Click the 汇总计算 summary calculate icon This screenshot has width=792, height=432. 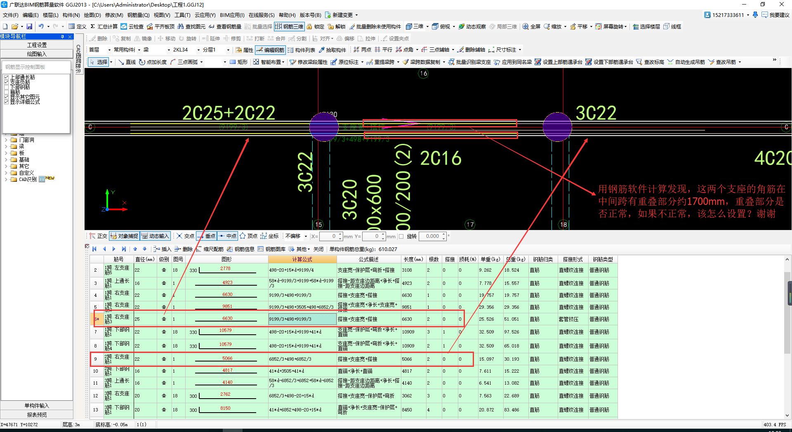coord(93,26)
